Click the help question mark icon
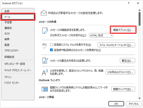The width and height of the screenshot is (143, 108). point(129,3)
